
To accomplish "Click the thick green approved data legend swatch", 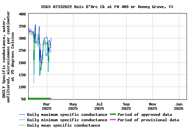I will pyautogui.click(x=113, y=114).
